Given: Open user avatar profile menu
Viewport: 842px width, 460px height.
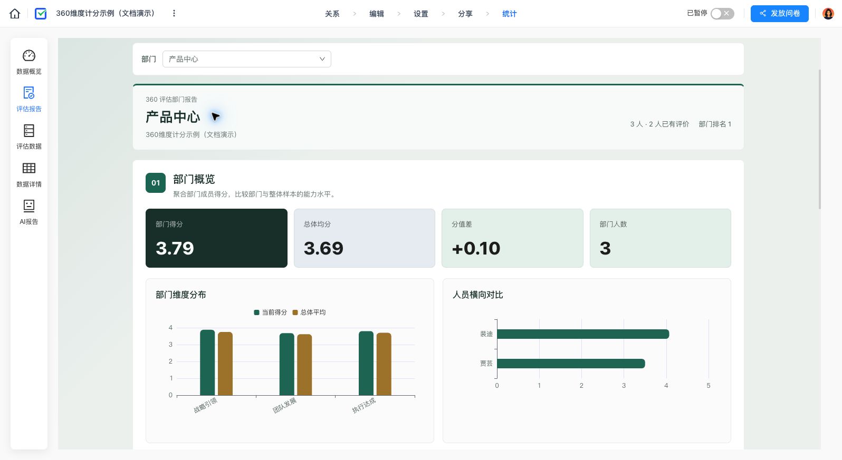Looking at the screenshot, I should tap(828, 14).
